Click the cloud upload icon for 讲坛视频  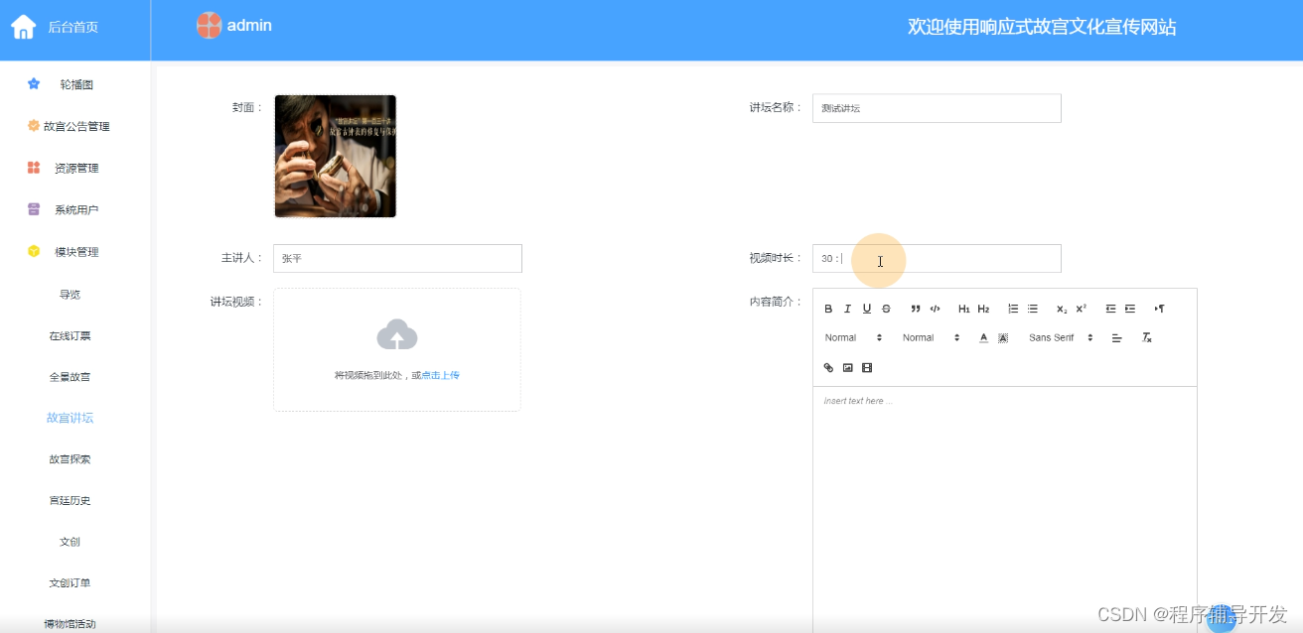[397, 335]
